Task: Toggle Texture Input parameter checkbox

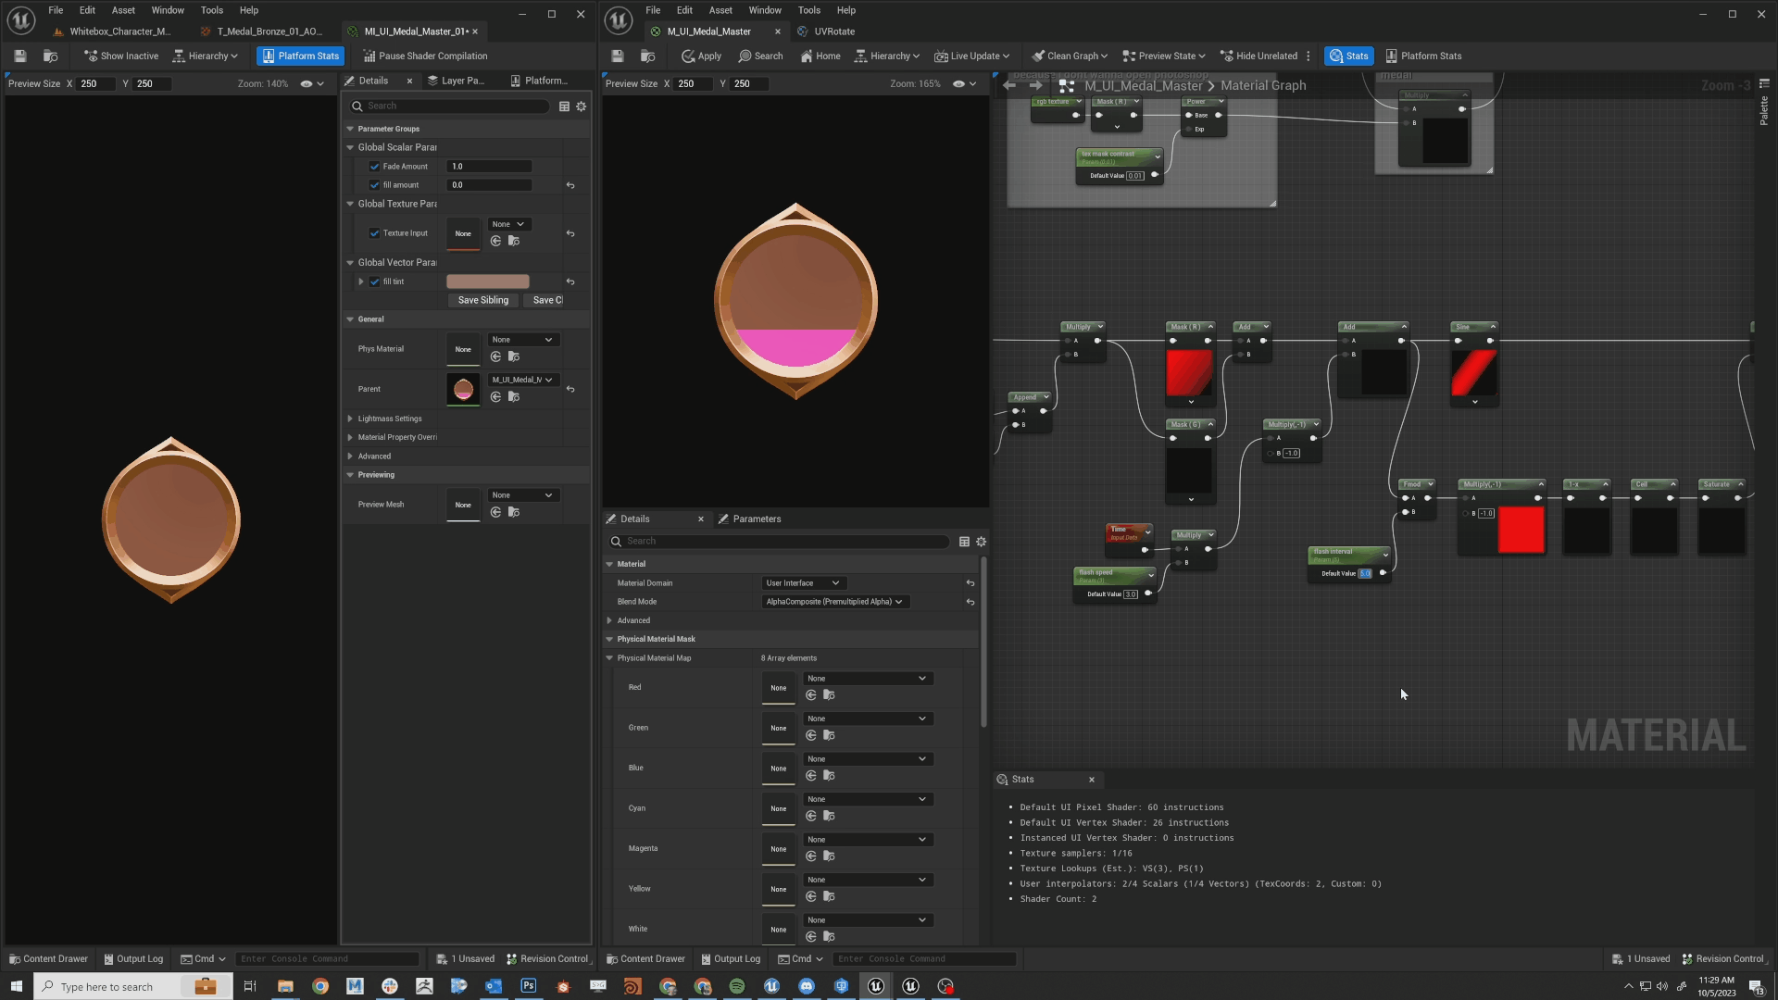Action: [x=375, y=233]
